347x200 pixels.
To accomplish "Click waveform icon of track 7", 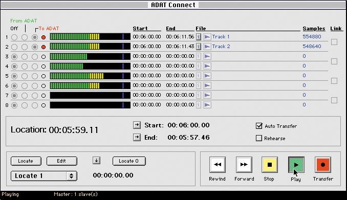I will [207, 95].
